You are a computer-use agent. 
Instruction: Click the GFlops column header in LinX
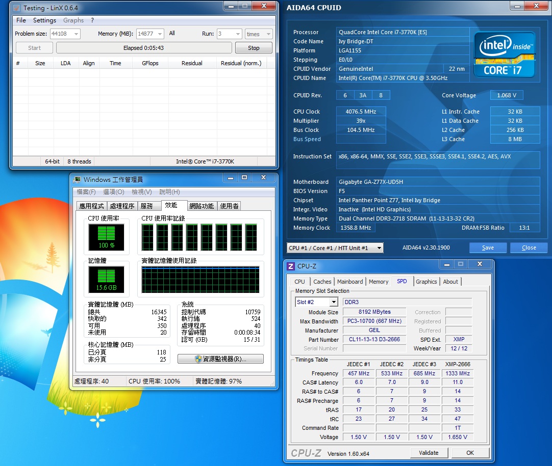150,63
